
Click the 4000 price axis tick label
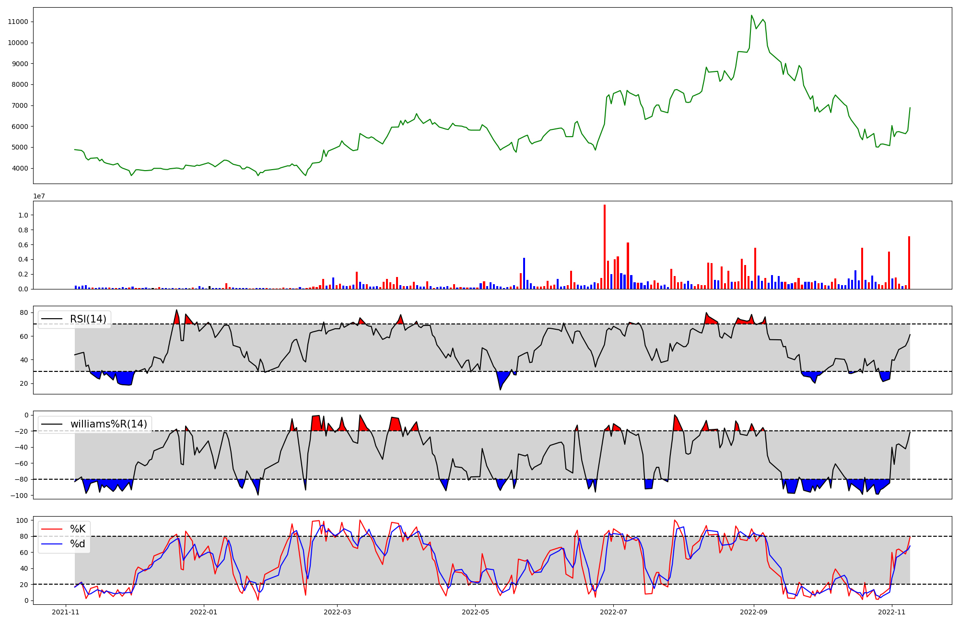[20, 168]
